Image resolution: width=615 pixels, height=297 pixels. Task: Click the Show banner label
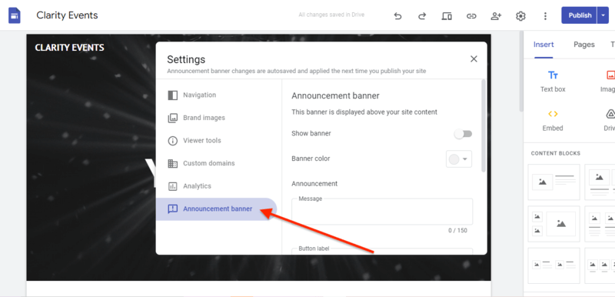point(311,133)
